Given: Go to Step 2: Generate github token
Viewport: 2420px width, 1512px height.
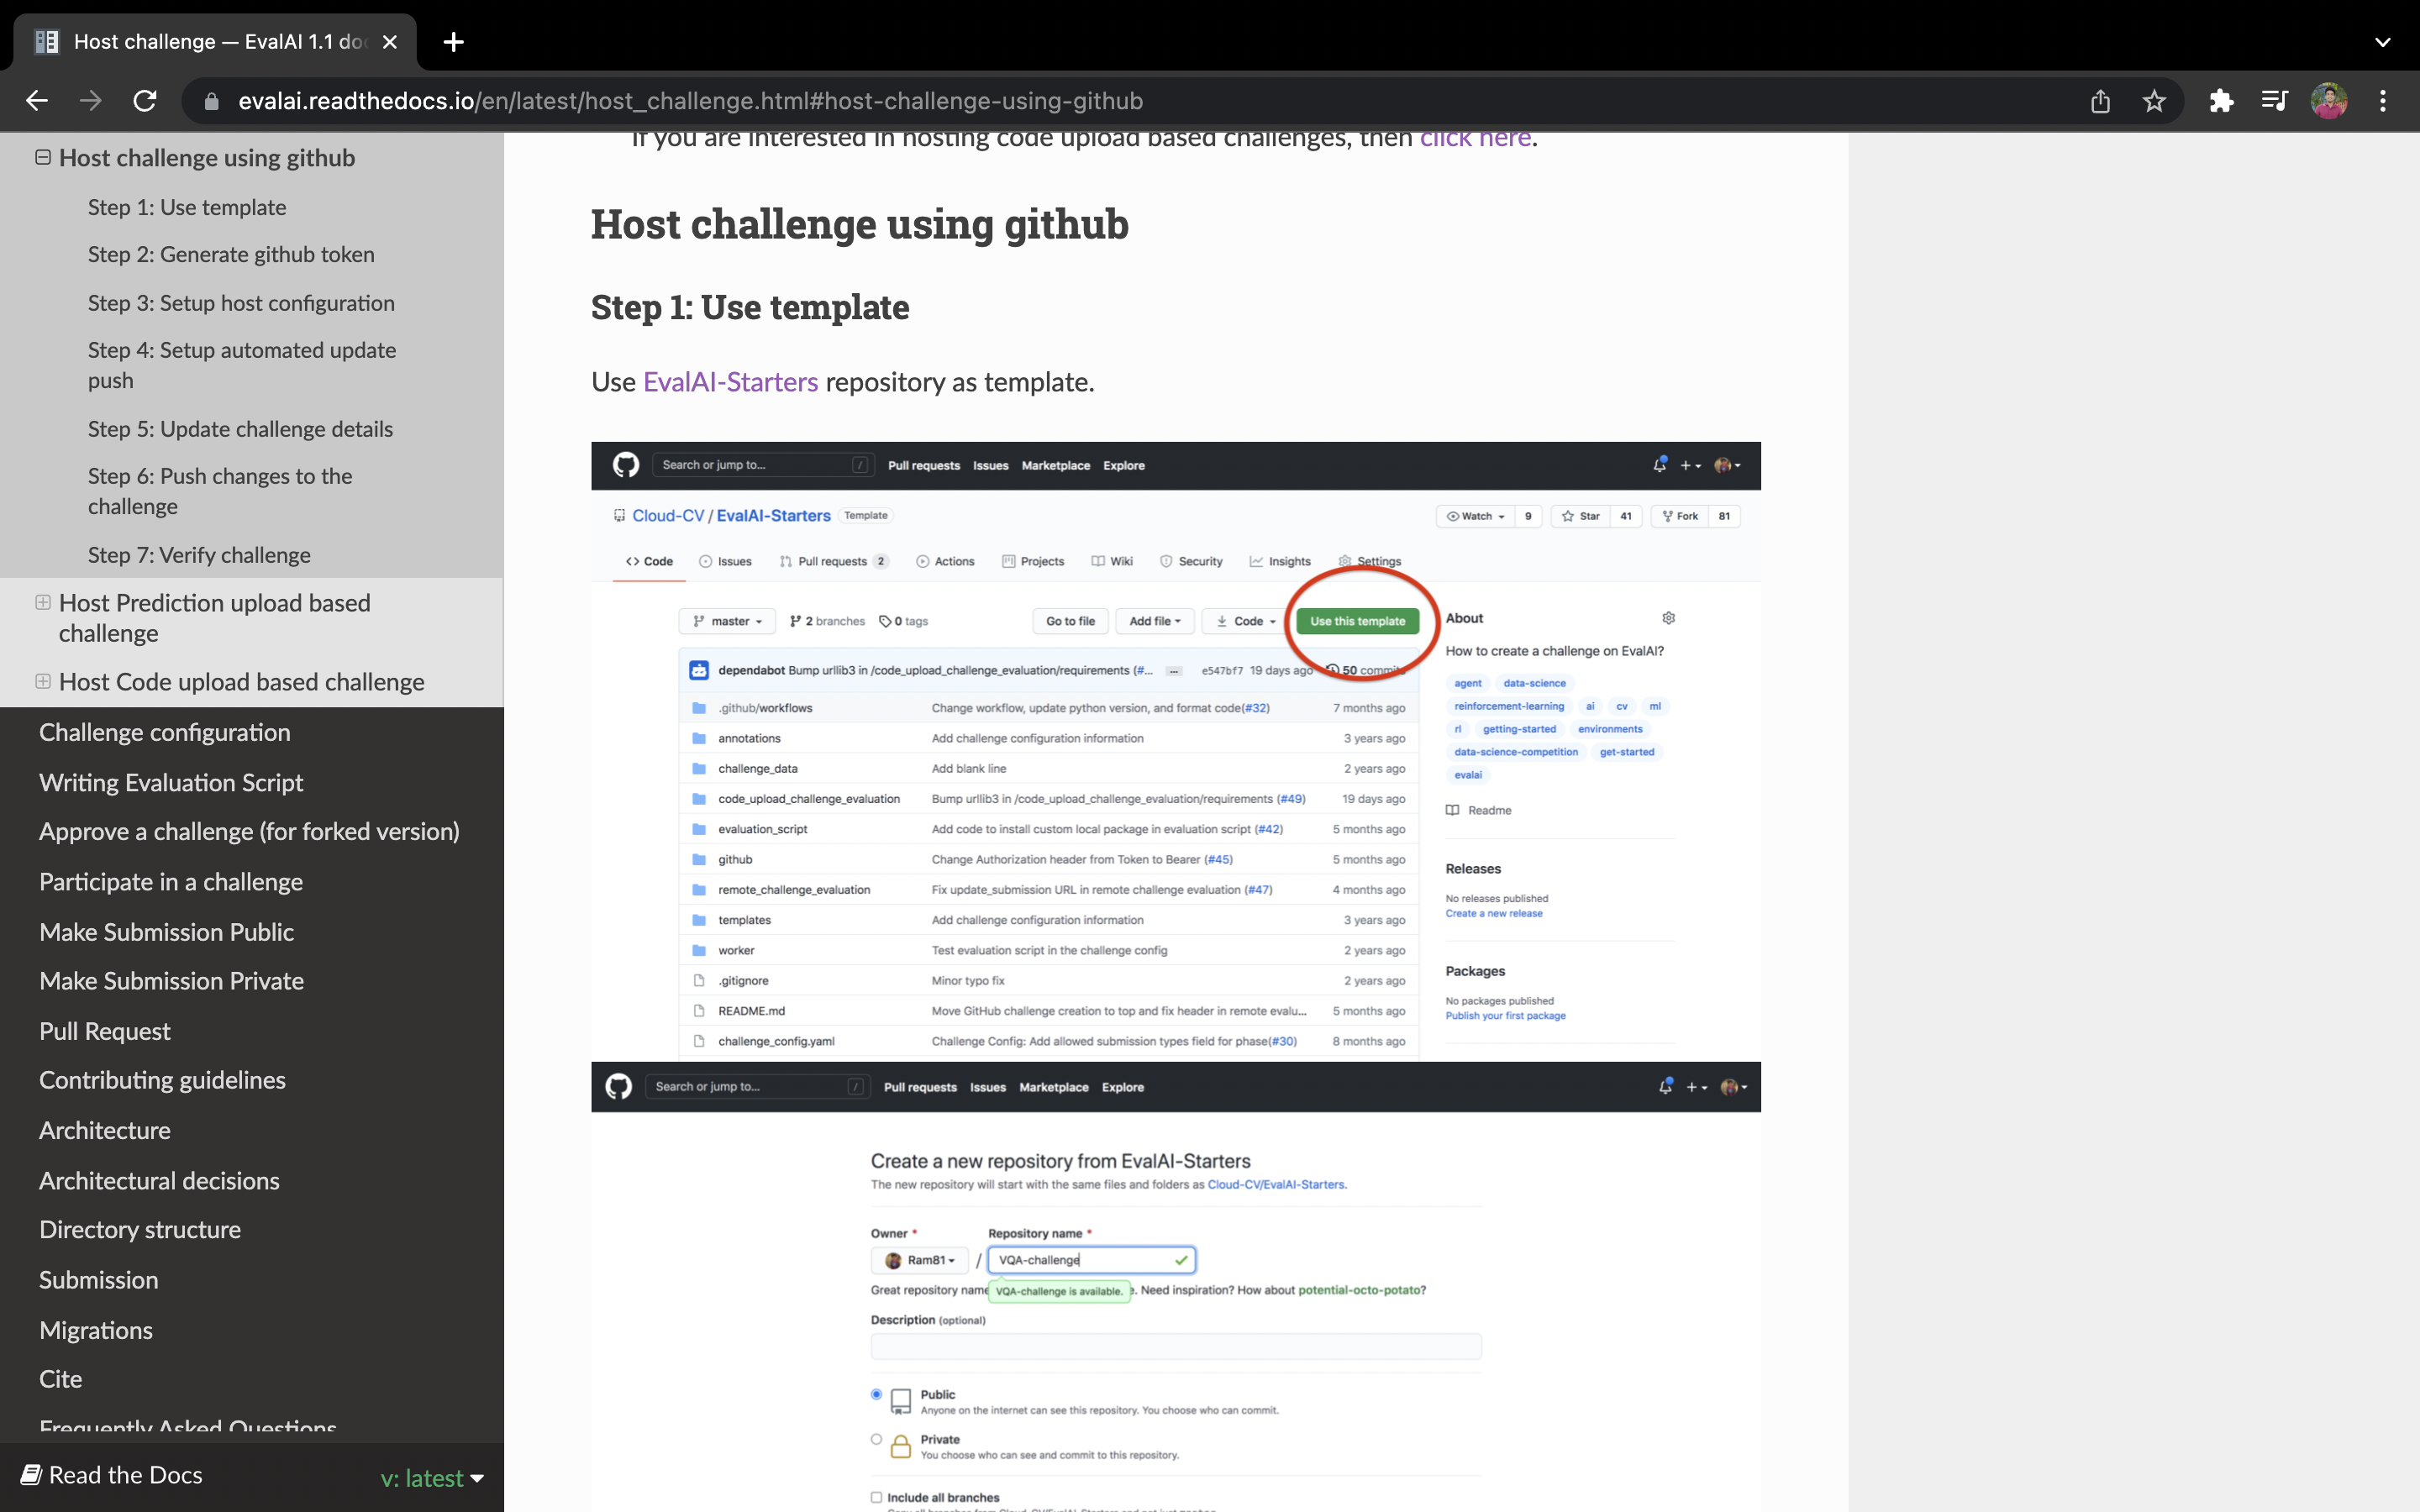Looking at the screenshot, I should coord(231,254).
